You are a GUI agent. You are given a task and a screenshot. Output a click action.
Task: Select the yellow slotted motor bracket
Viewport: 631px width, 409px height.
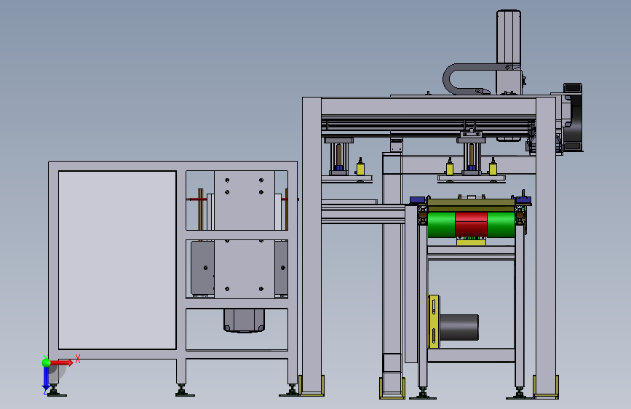click(x=434, y=321)
